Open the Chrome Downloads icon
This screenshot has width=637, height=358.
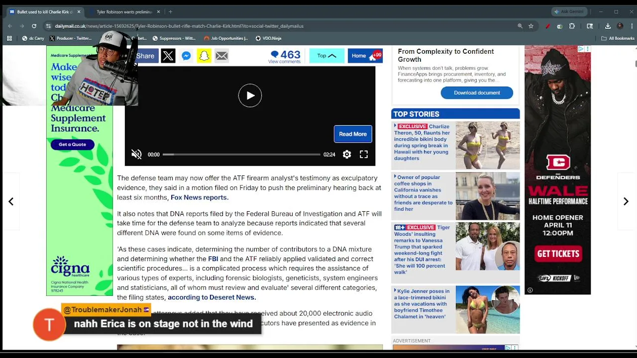(x=608, y=26)
